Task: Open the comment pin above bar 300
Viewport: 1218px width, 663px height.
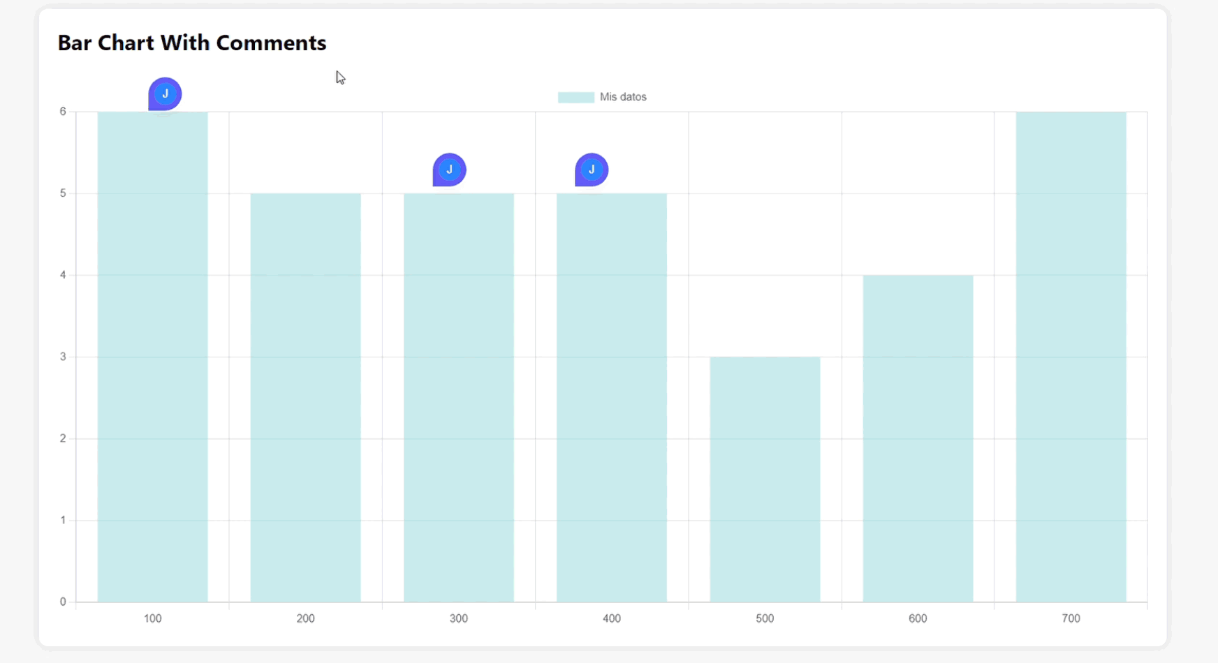Action: click(x=450, y=170)
